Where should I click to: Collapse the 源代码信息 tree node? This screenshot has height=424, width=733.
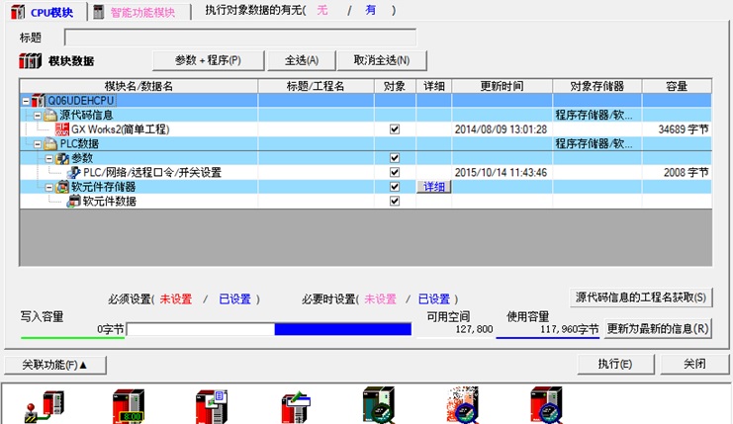tap(37, 116)
